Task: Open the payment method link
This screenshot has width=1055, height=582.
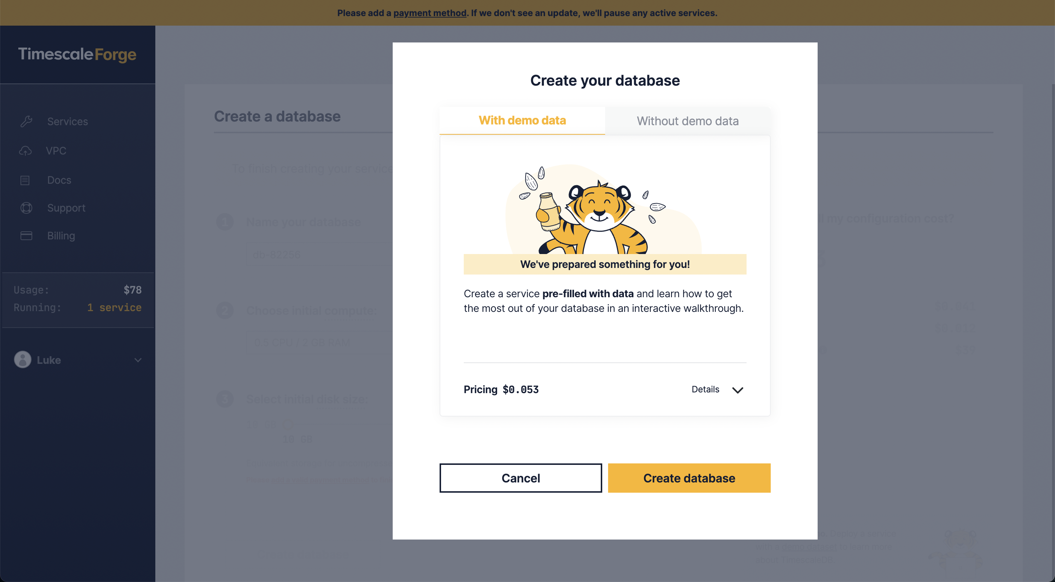Action: point(430,13)
